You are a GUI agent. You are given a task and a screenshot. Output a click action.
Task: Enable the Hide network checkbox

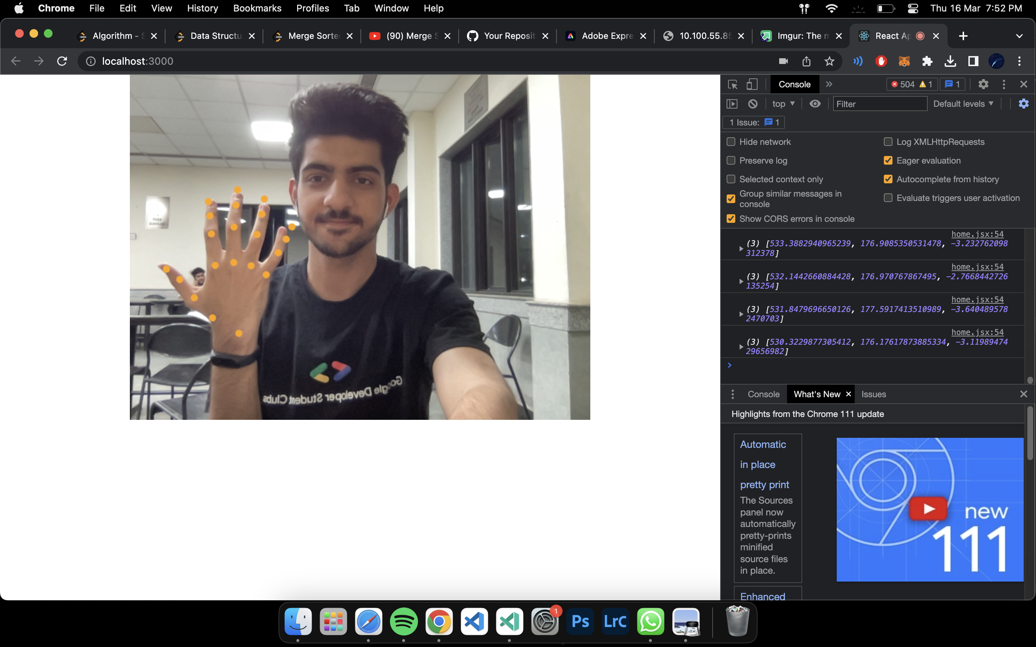(x=731, y=142)
